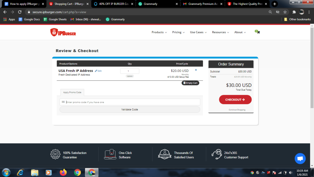The width and height of the screenshot is (314, 177).
Task: Open File Explorer from the taskbar
Action: 35,172
